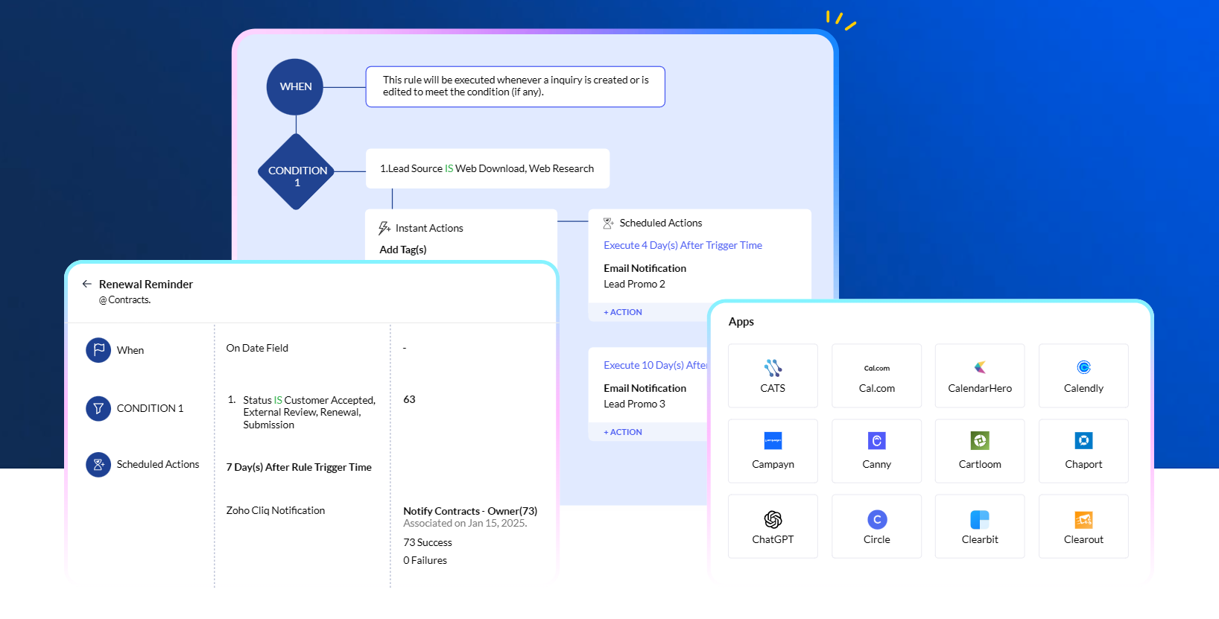This screenshot has height=619, width=1219.
Task: Click the 73 Success entry
Action: (428, 542)
